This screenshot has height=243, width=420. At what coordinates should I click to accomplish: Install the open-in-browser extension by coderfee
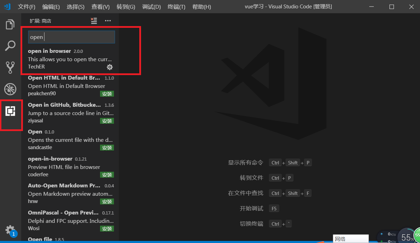pos(107,174)
